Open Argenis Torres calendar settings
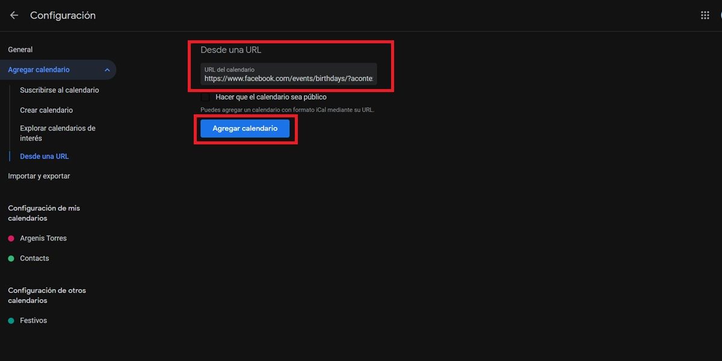Screen dimensions: 722x361 pos(43,239)
